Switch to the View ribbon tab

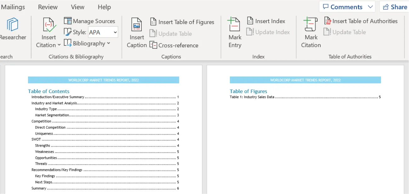[77, 7]
